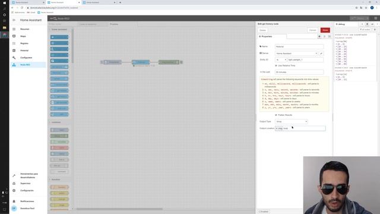The height and width of the screenshot is (214, 380).
Task: Toggle the green debug node output button
Action: (181, 62)
